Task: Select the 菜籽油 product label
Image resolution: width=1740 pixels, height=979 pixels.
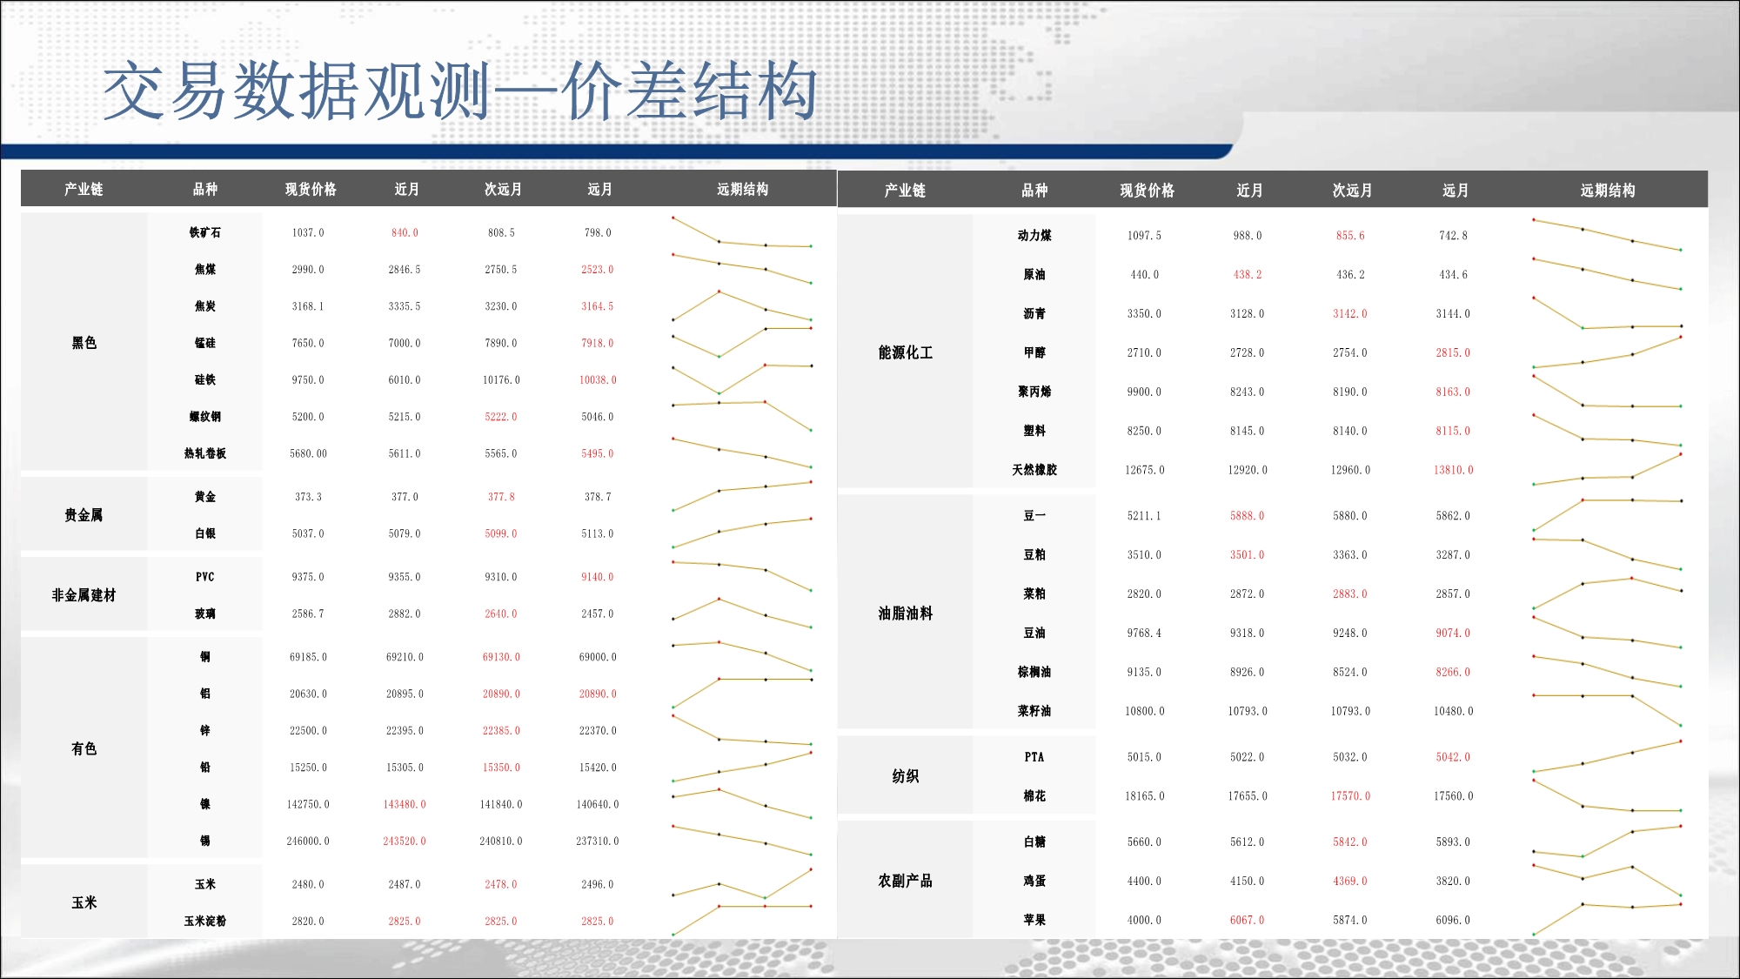Action: coord(1034,710)
